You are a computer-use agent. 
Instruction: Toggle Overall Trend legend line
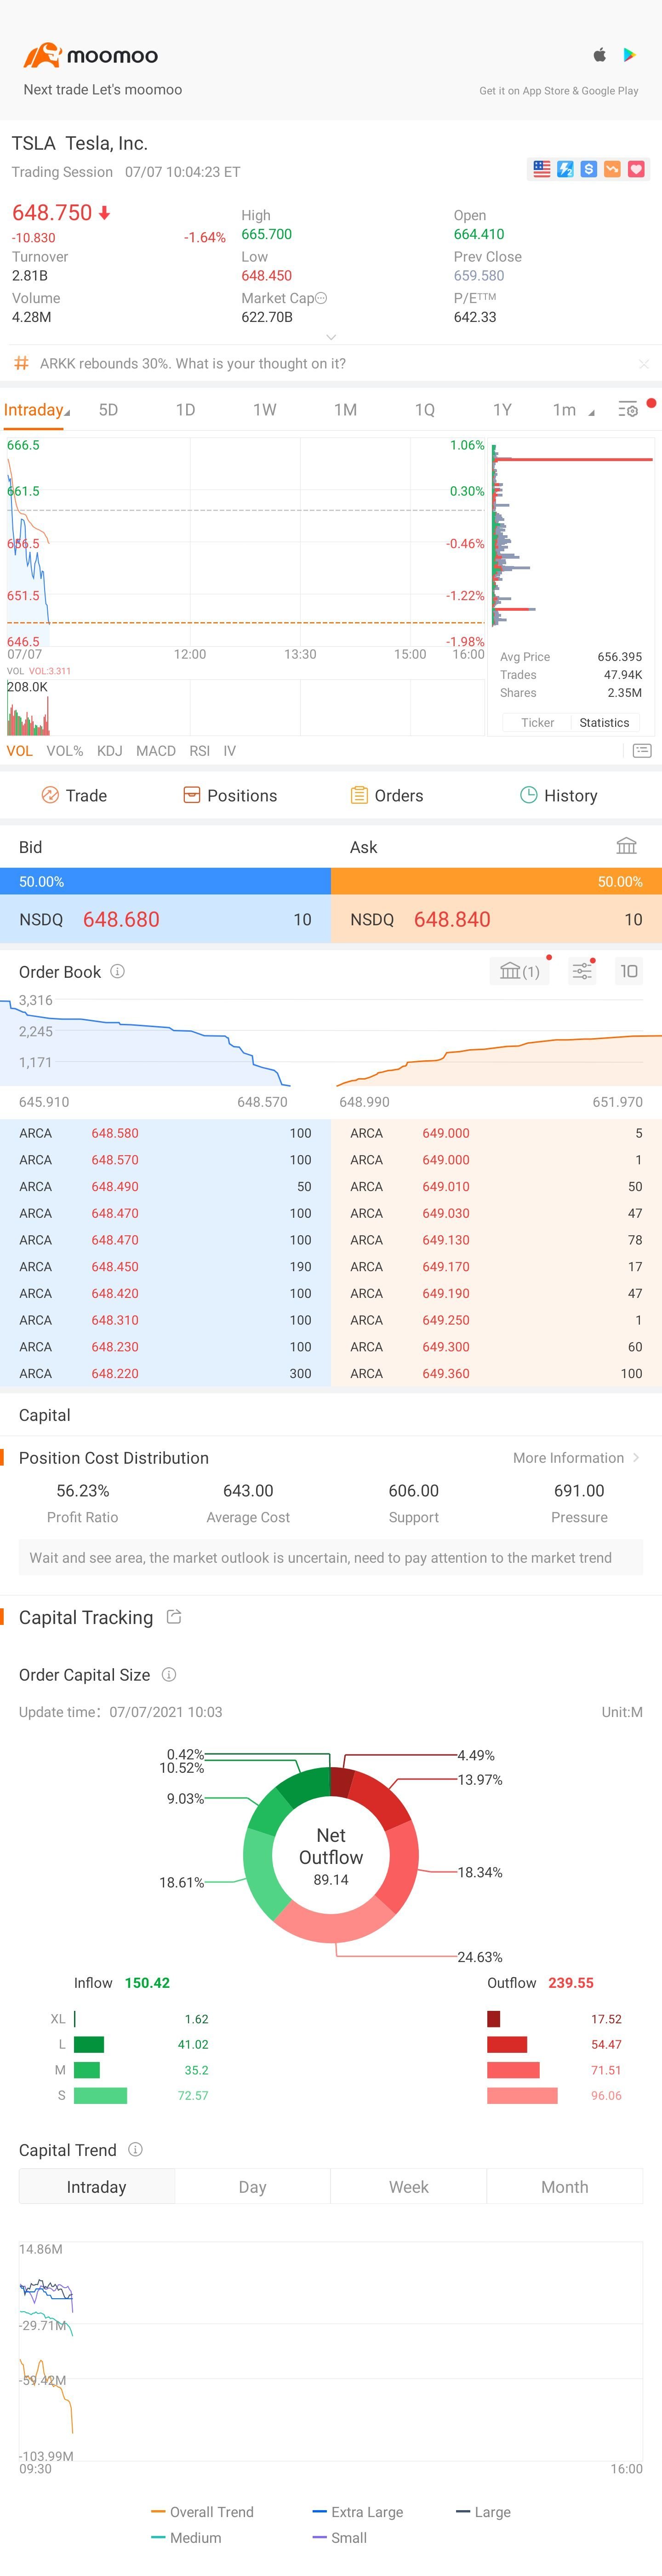[203, 2512]
